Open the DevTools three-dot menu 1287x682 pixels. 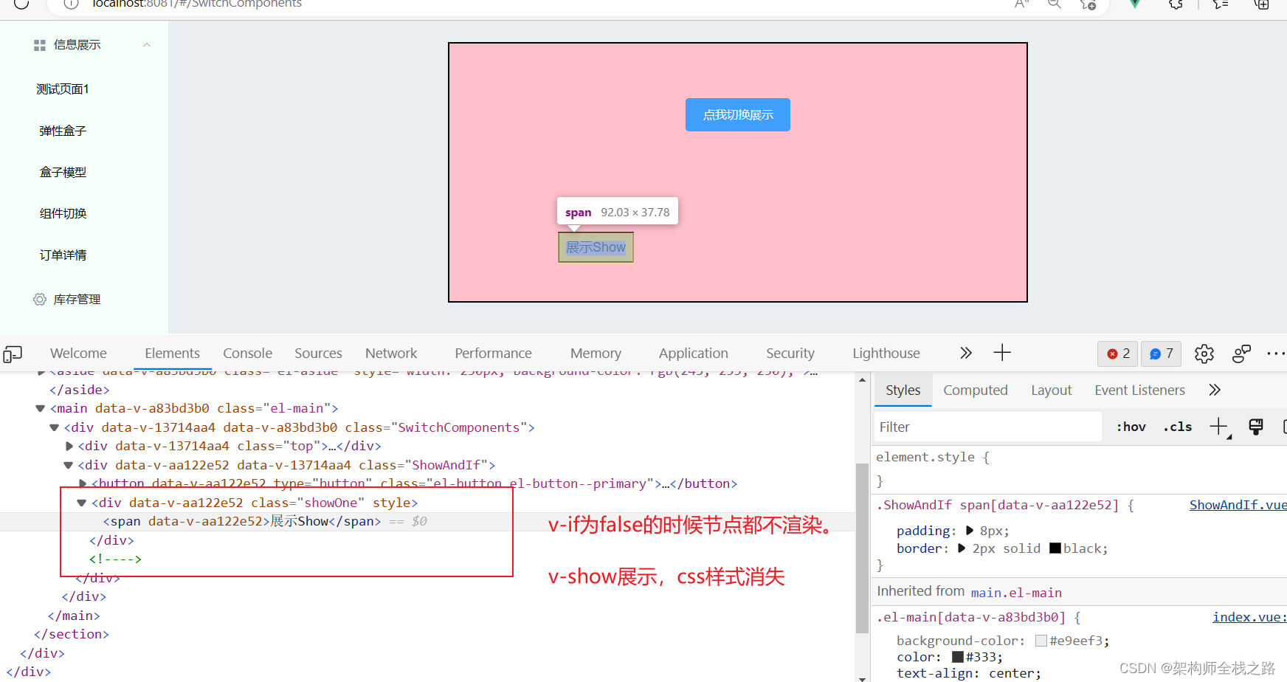point(1275,354)
